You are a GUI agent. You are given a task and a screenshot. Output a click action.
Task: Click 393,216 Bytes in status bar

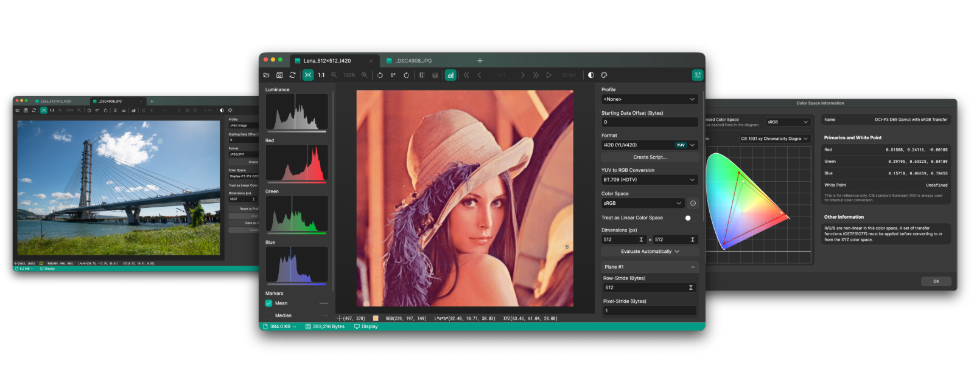[x=325, y=326]
